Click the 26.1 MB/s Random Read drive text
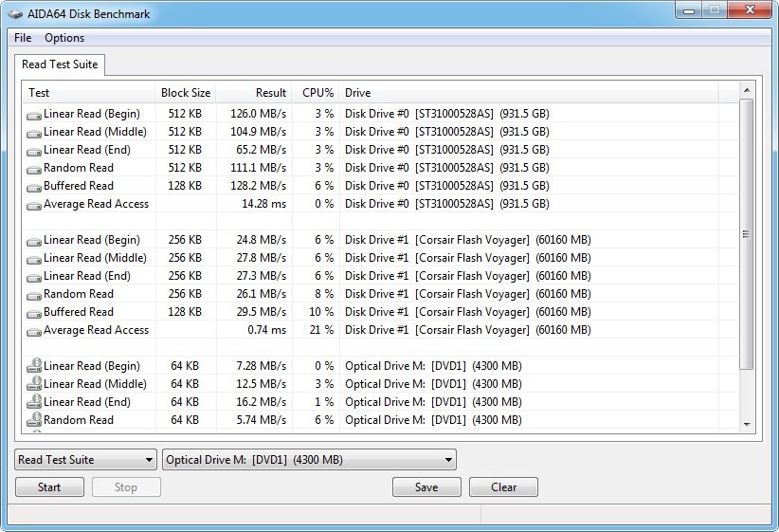This screenshot has height=532, width=779. pyautogui.click(x=468, y=294)
